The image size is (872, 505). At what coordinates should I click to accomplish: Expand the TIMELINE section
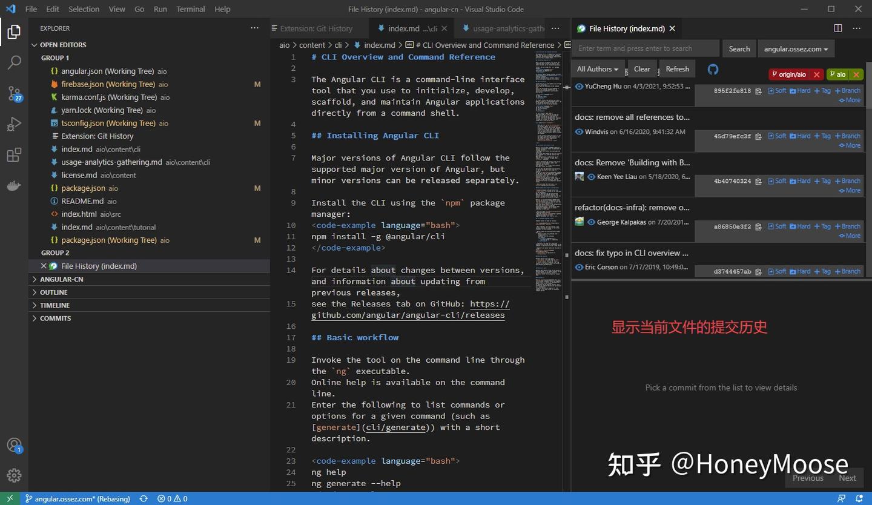pos(54,305)
